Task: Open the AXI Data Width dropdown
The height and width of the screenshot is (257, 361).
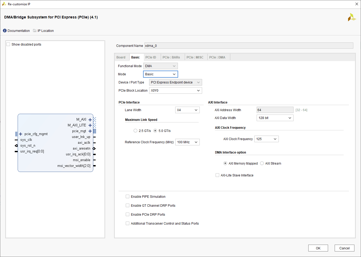Action: click(275, 118)
